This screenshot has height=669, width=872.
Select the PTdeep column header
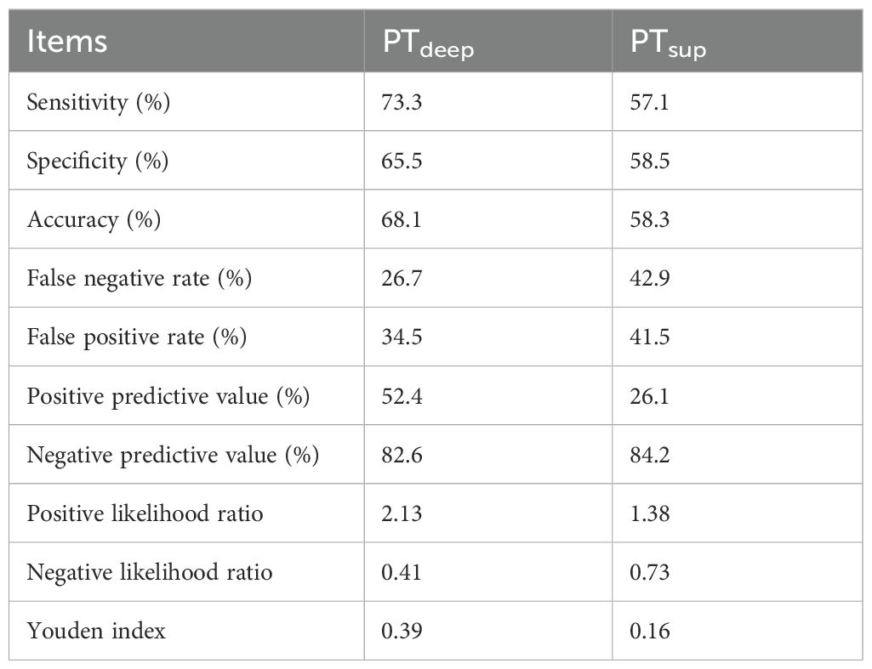click(428, 43)
